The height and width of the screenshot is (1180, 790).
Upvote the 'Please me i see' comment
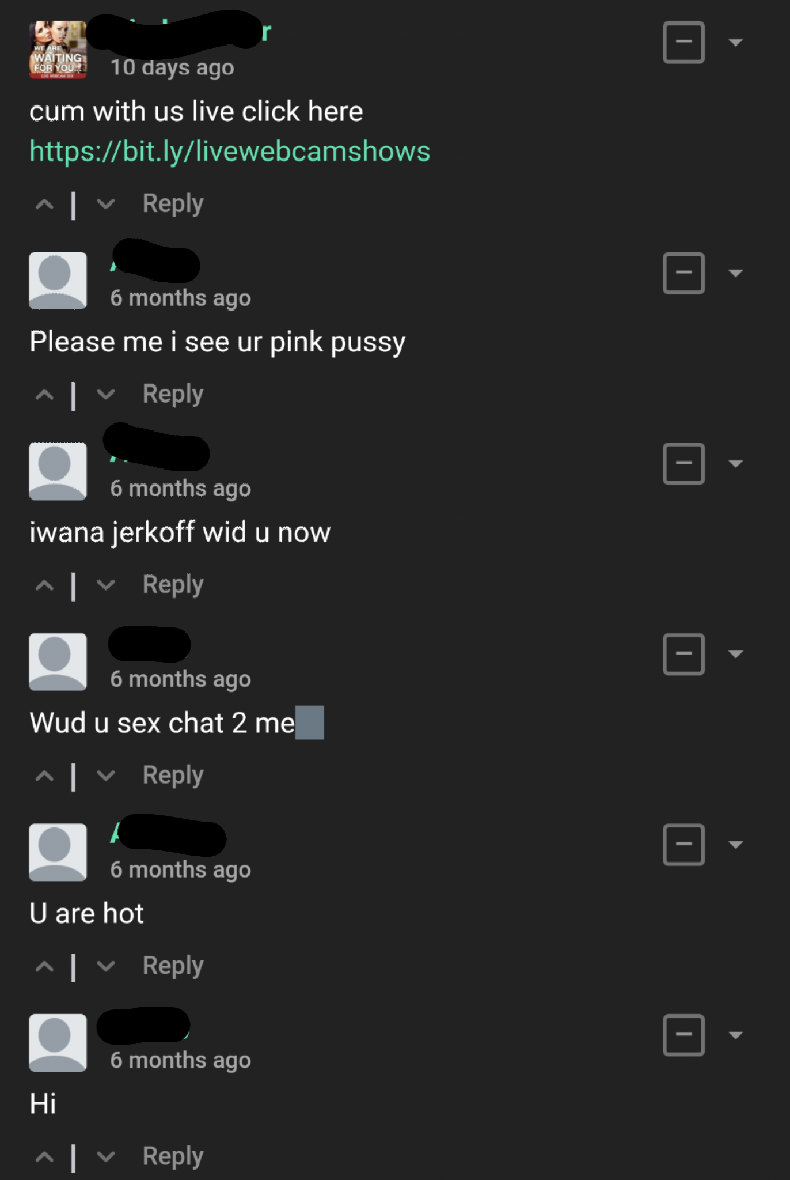(x=44, y=395)
